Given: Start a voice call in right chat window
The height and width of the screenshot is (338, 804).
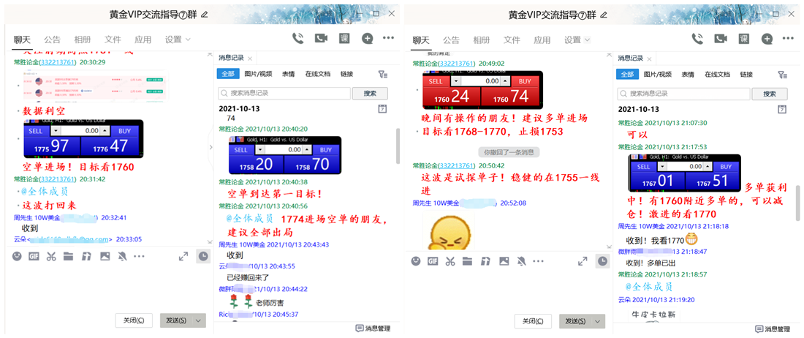Looking at the screenshot, I should click(x=697, y=38).
